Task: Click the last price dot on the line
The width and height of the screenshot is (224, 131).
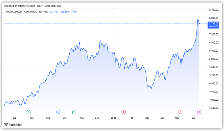Action: click(199, 23)
